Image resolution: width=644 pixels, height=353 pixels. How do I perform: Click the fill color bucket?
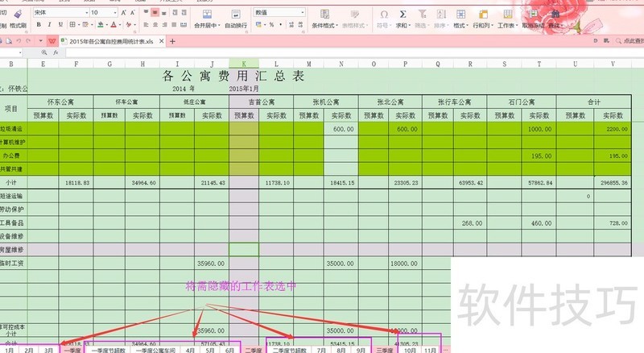[100, 25]
